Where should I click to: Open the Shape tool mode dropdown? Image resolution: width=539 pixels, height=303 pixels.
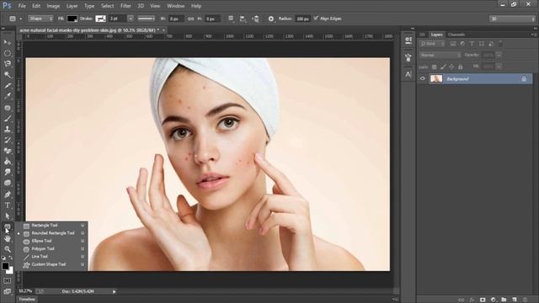(x=40, y=19)
